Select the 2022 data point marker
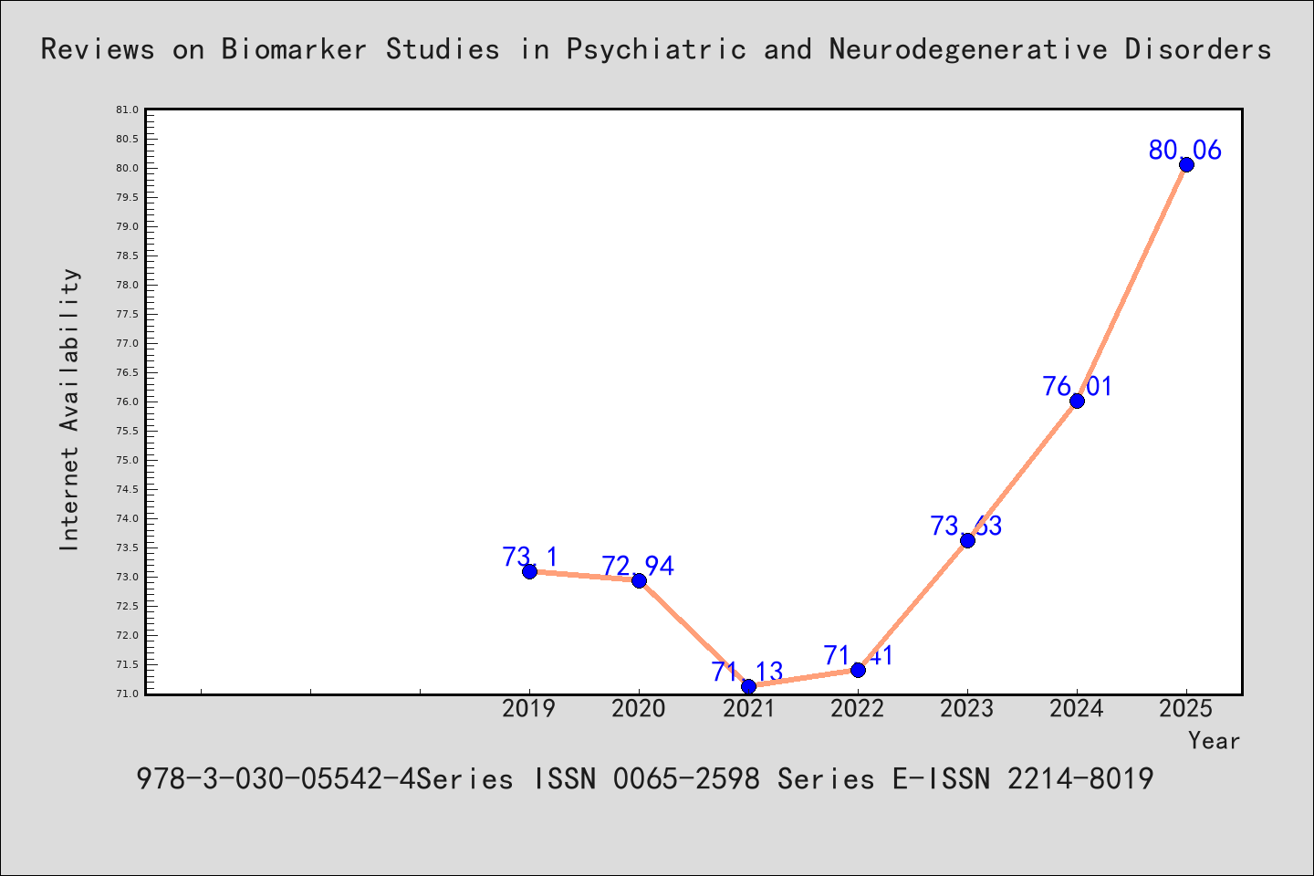1314x876 pixels. 858,670
